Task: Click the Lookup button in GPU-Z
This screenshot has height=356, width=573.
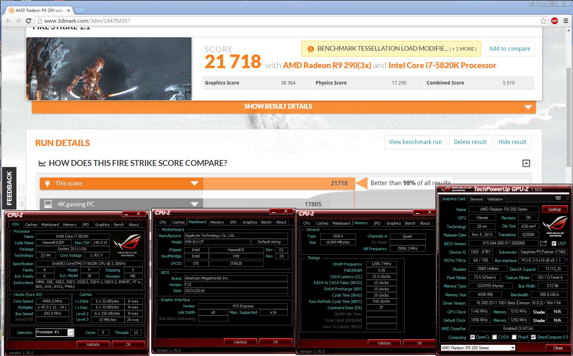Action: [x=554, y=209]
